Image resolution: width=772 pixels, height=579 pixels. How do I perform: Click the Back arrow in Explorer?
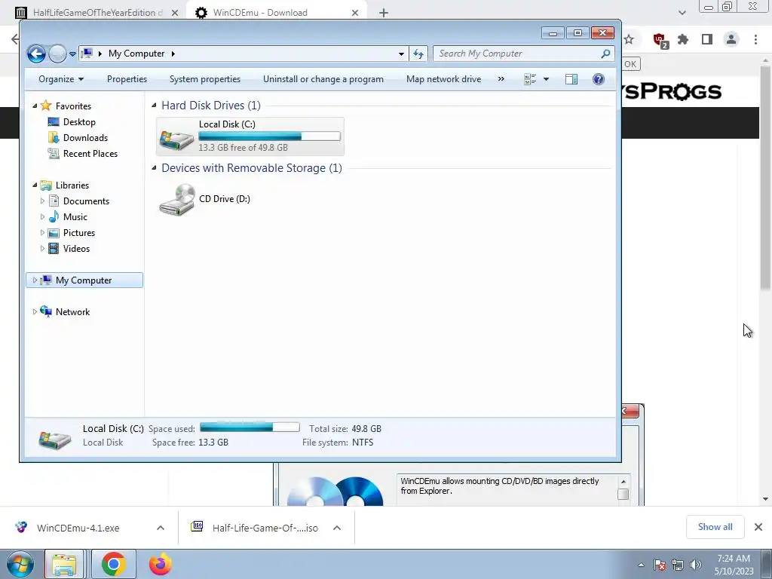coord(36,54)
